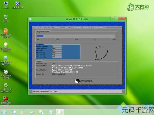The image size is (154, 115).
Task: Click the paintbrush stack icon on taskbar
Action: pyautogui.click(x=23, y=112)
